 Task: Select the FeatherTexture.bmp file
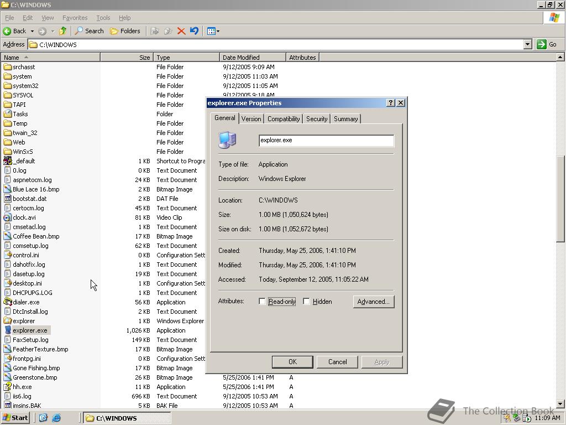40,349
